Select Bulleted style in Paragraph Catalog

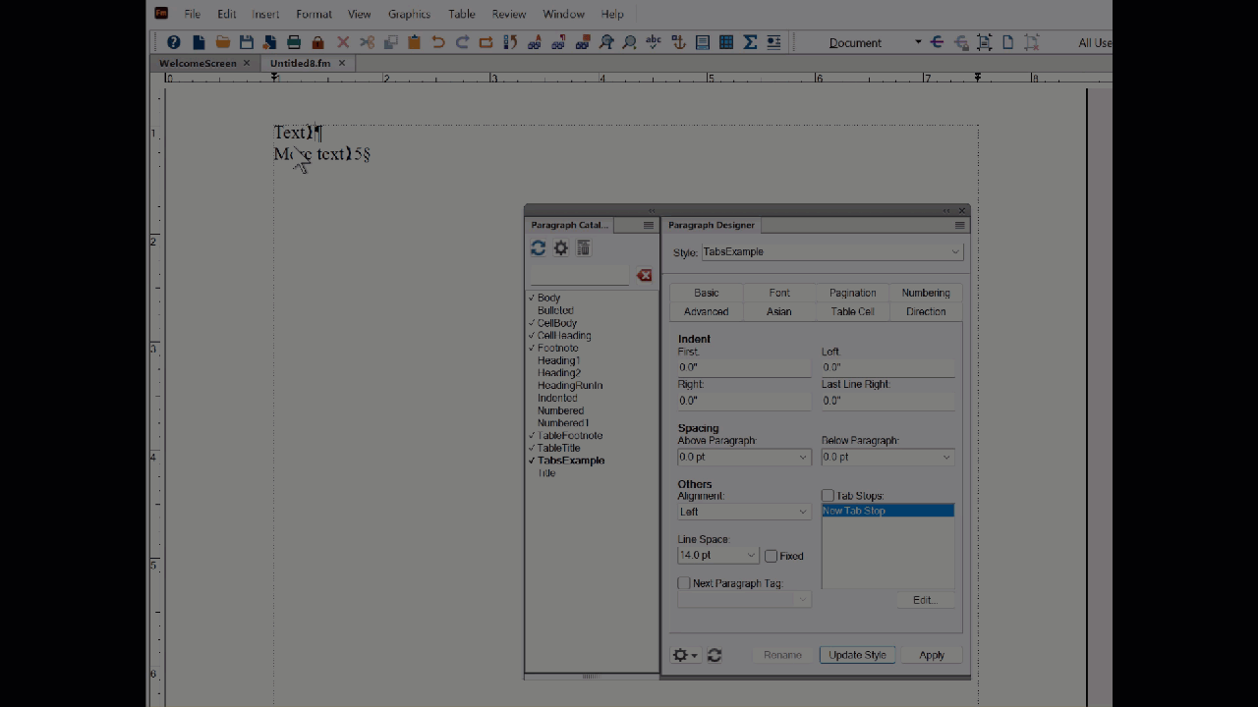[x=555, y=310]
